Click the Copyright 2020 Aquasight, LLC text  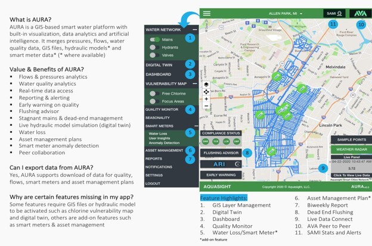[x=286, y=187]
